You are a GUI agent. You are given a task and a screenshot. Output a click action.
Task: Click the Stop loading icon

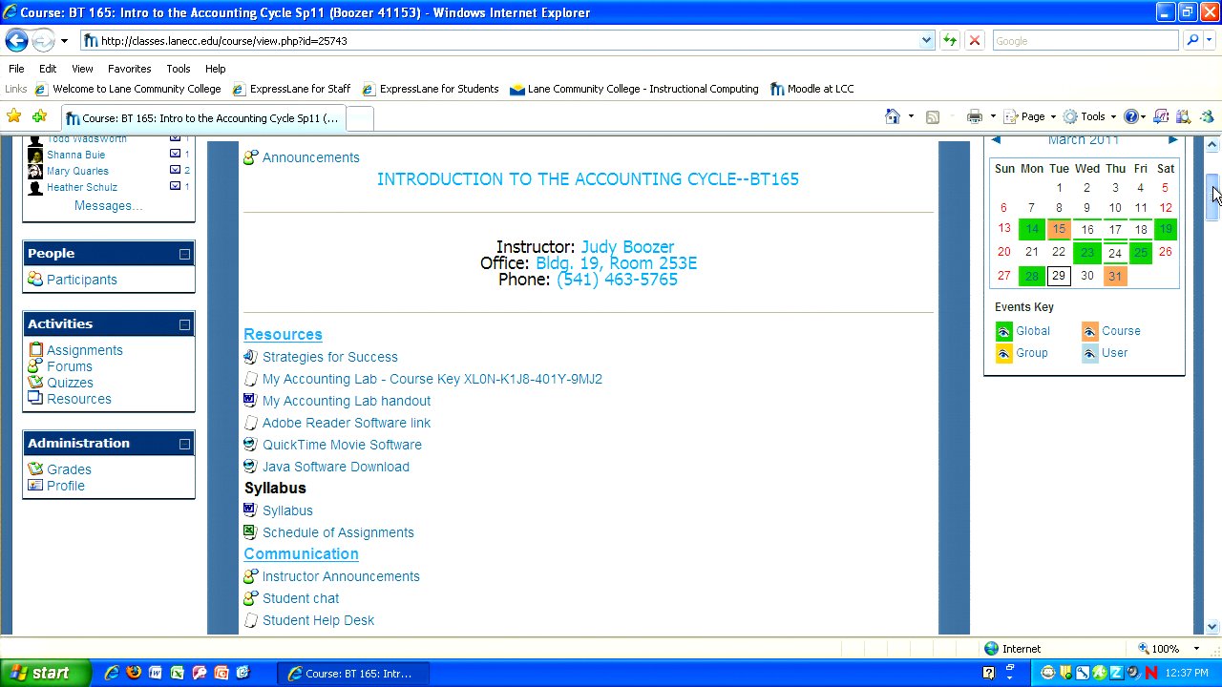tap(974, 41)
